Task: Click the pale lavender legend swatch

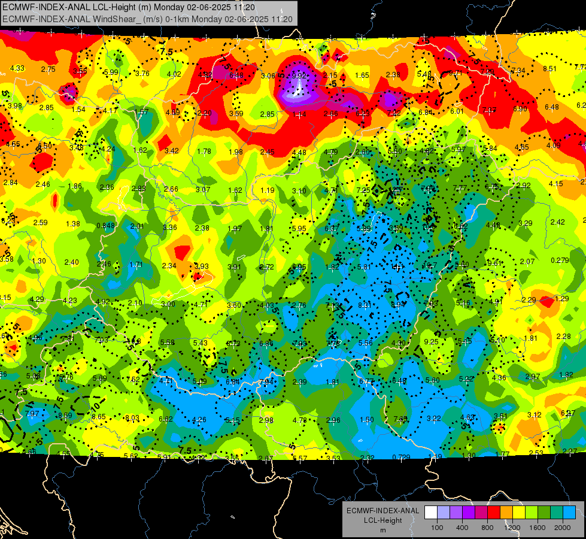Action: [443, 513]
